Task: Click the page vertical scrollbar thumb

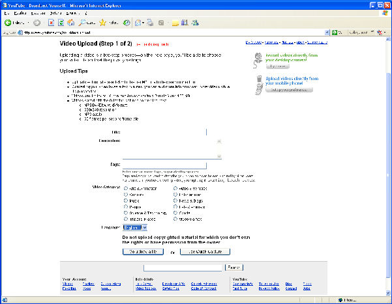Action: (x=388, y=174)
